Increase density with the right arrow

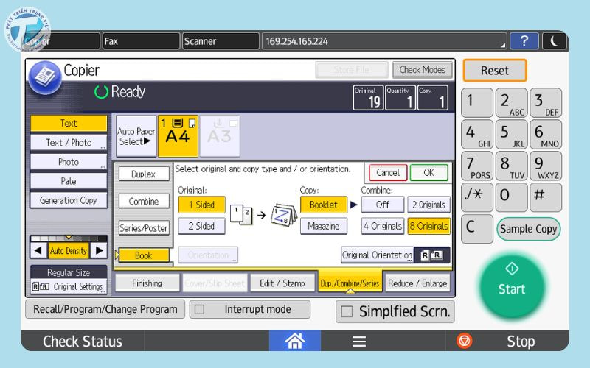click(99, 251)
